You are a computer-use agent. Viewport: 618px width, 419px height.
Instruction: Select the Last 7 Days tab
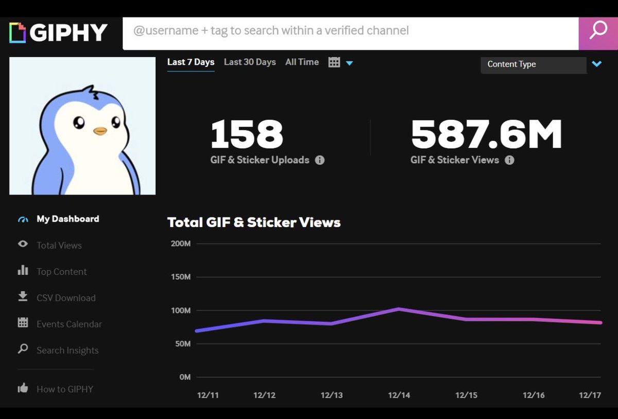click(x=191, y=62)
